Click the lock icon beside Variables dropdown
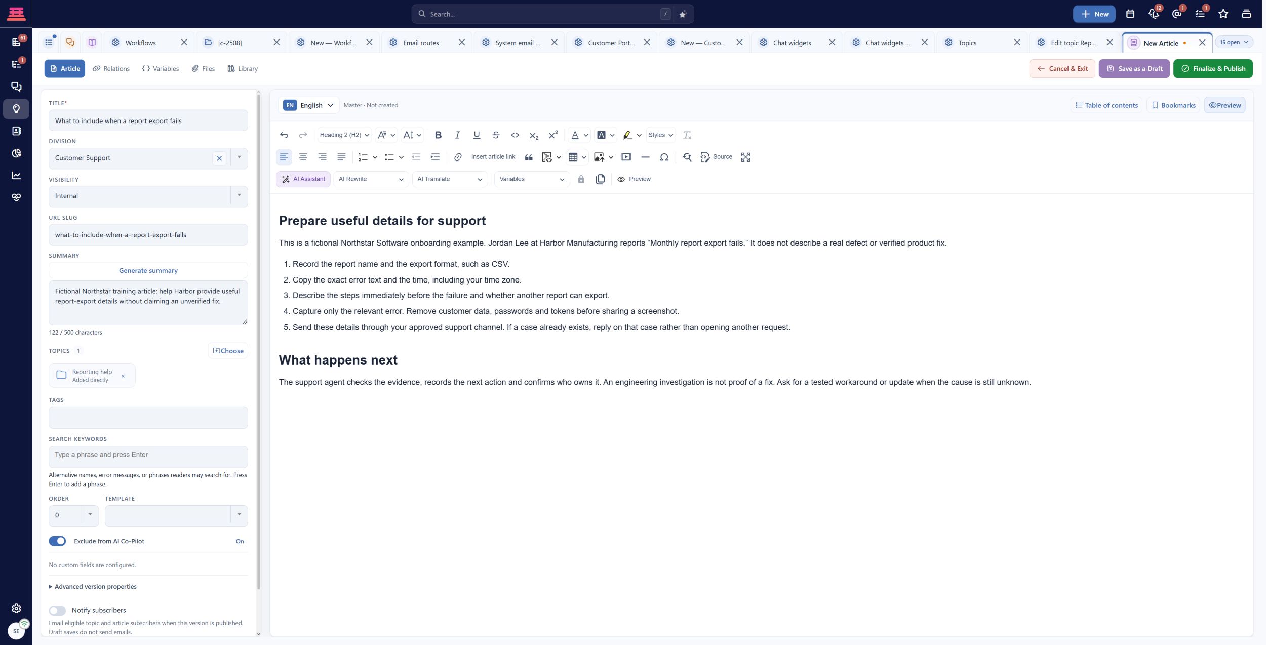 tap(581, 179)
